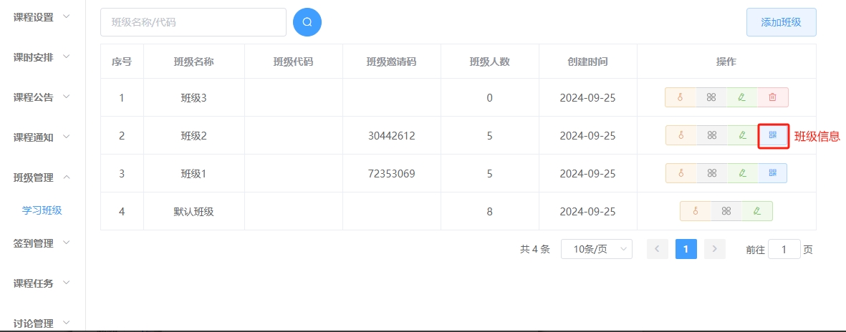The height and width of the screenshot is (332, 846).
Task: Go to page 1 in pagination
Action: pyautogui.click(x=686, y=249)
